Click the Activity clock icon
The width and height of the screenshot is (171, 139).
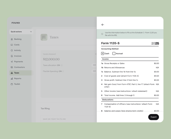(12, 50)
